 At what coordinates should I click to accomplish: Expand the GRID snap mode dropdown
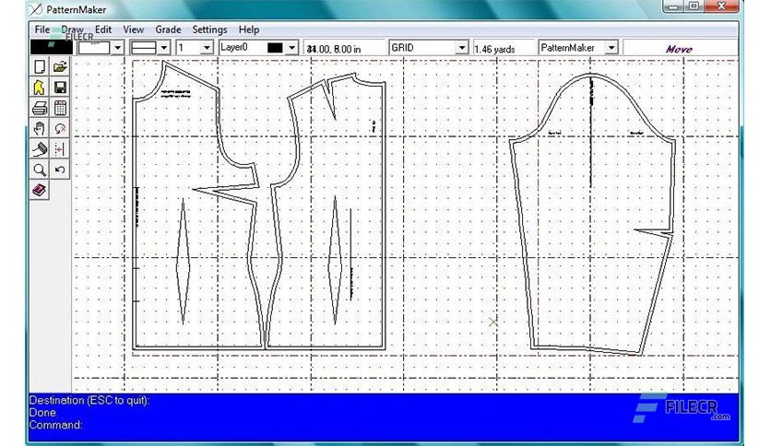461,48
